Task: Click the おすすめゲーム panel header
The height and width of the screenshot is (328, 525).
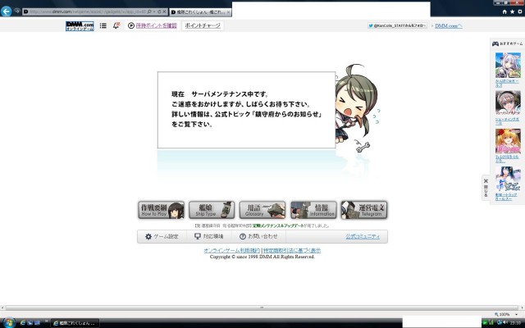Action: tap(507, 43)
